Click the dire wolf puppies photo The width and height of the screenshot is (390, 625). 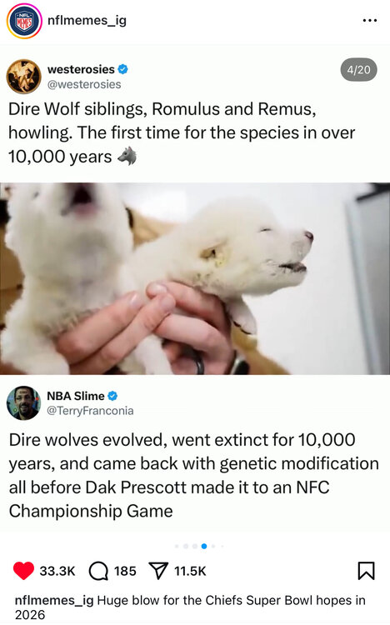[195, 278]
